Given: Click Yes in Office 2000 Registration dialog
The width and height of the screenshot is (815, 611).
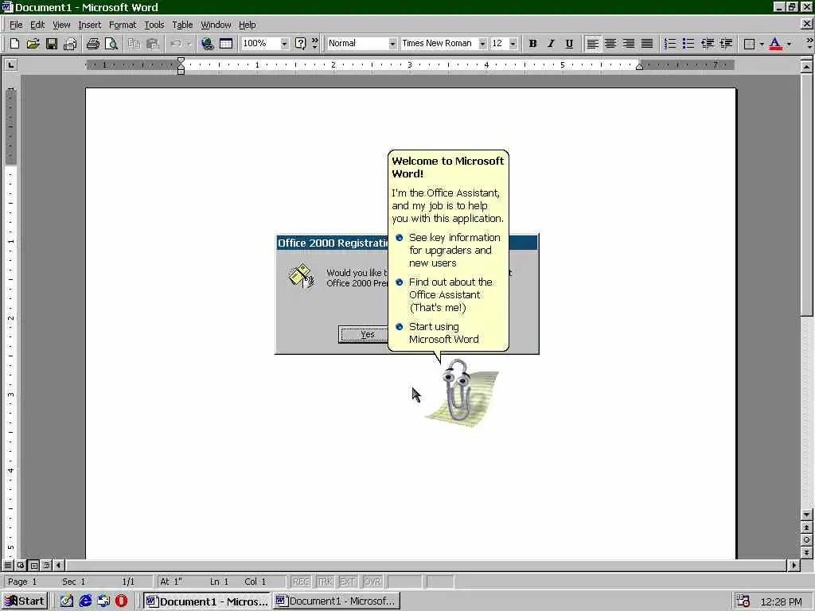Looking at the screenshot, I should (364, 334).
